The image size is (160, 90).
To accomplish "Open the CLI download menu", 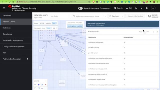I will point(129,8).
